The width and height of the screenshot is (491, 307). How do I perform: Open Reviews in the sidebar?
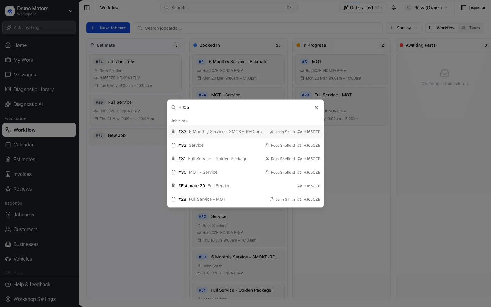(39, 189)
